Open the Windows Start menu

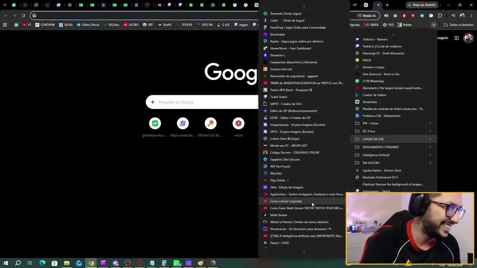[6, 263]
